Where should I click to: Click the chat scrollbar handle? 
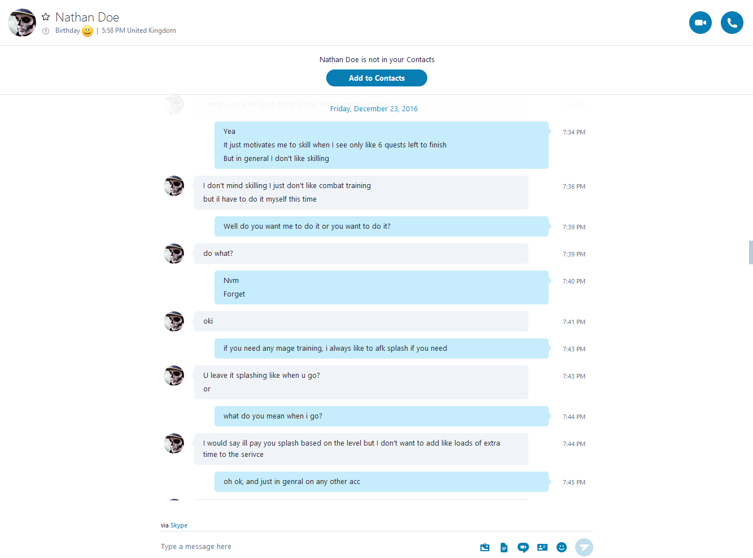(x=751, y=252)
